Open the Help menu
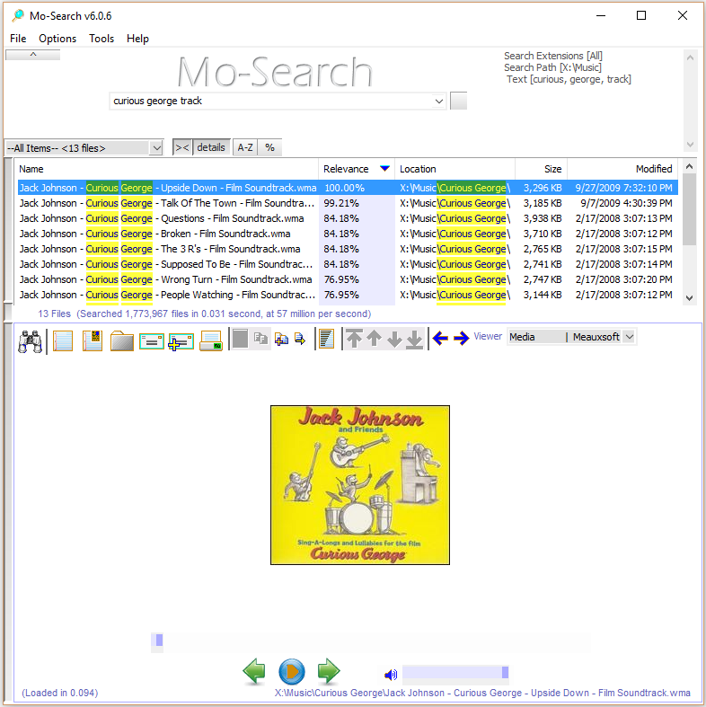The width and height of the screenshot is (706, 707). tap(137, 39)
